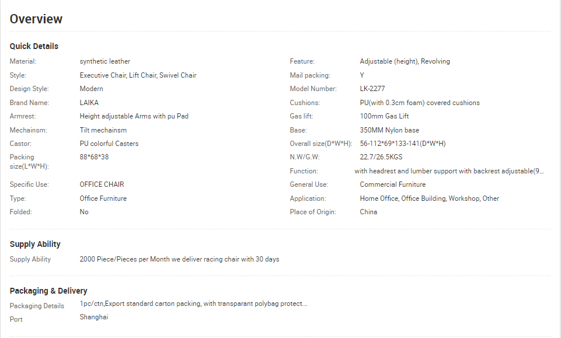Screen dimensions: 561x338
Task: Click the Packaging & Delivery heading
Action: click(48, 291)
